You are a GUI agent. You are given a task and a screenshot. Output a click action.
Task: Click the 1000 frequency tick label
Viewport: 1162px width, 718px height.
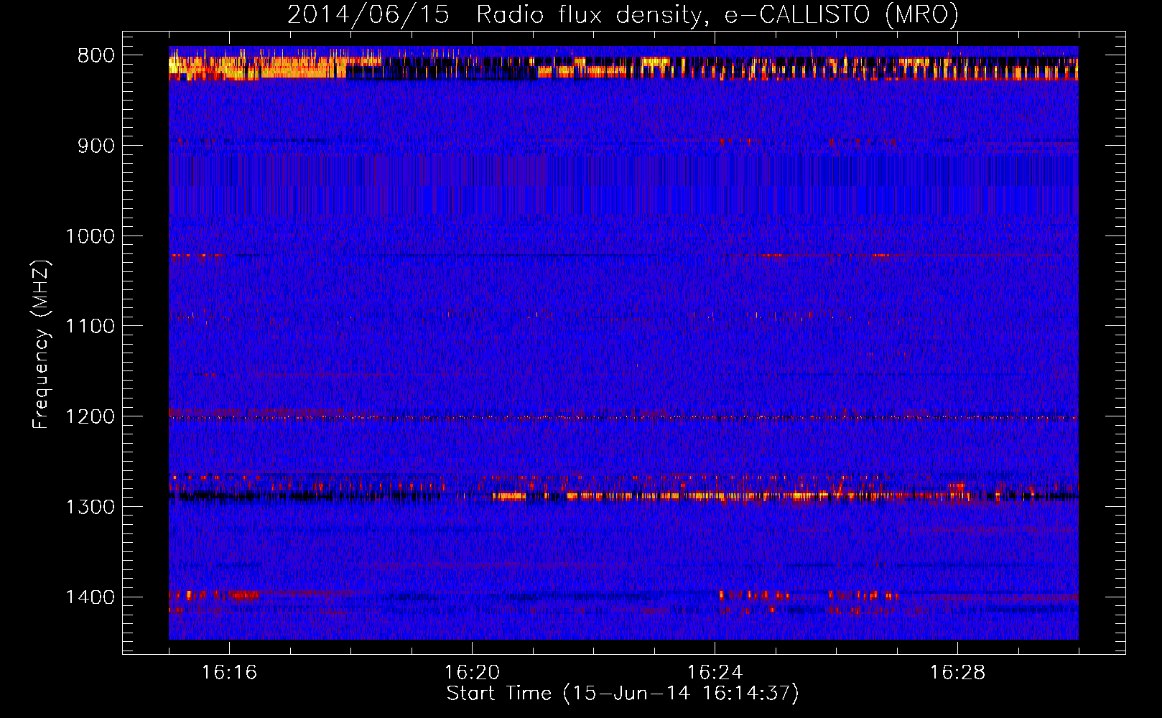pyautogui.click(x=90, y=236)
